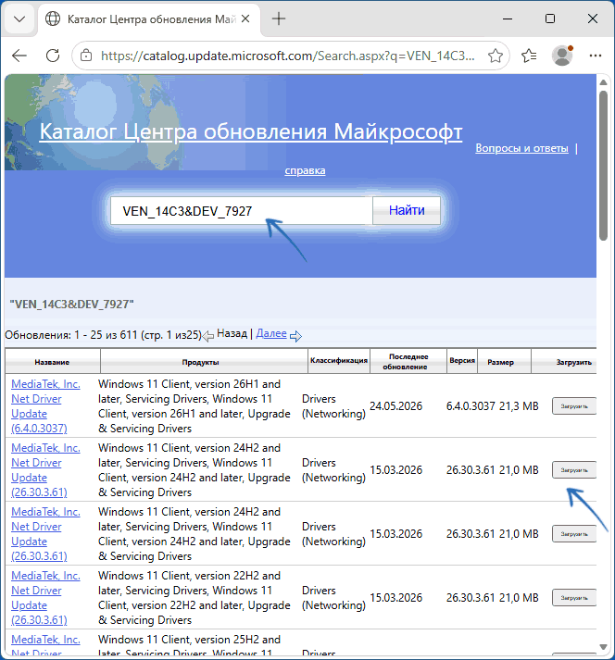Go to next results page via Далее
This screenshot has width=615, height=660.
pos(271,334)
